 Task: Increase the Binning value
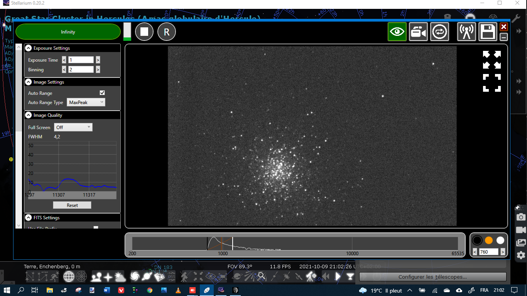click(98, 69)
